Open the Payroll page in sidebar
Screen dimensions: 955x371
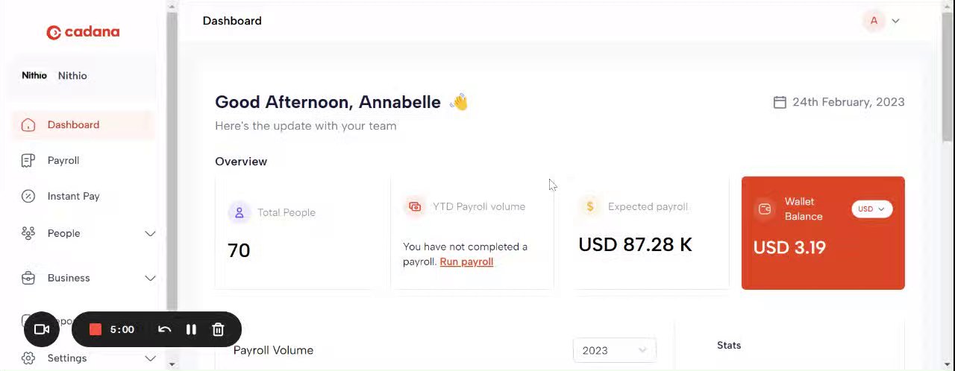pos(63,160)
